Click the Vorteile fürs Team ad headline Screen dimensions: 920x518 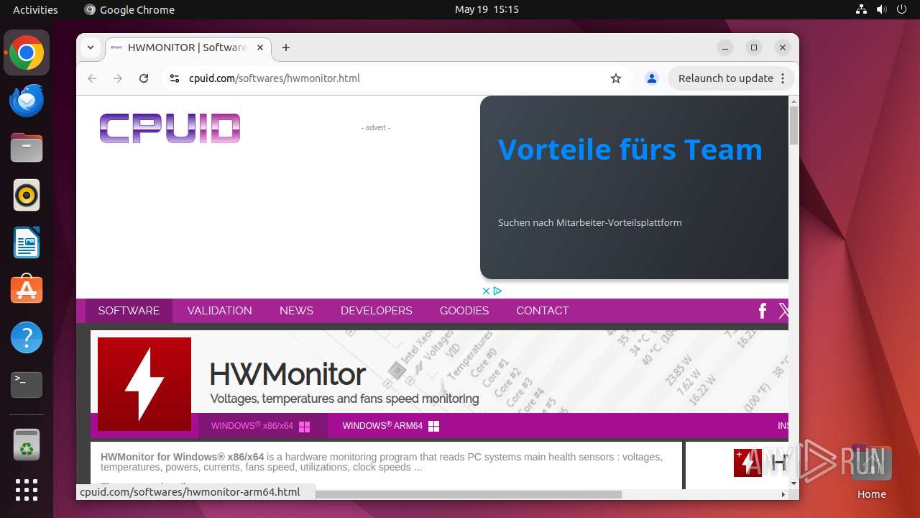(x=630, y=149)
